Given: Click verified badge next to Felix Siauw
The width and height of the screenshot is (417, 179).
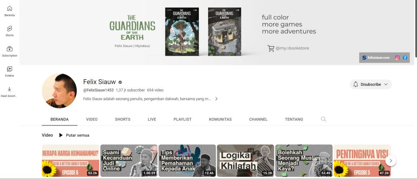Looking at the screenshot, I should (120, 82).
